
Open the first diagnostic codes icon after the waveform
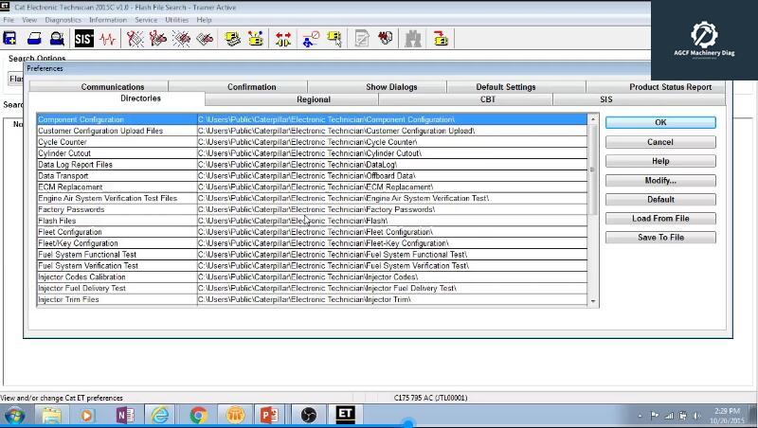(135, 38)
